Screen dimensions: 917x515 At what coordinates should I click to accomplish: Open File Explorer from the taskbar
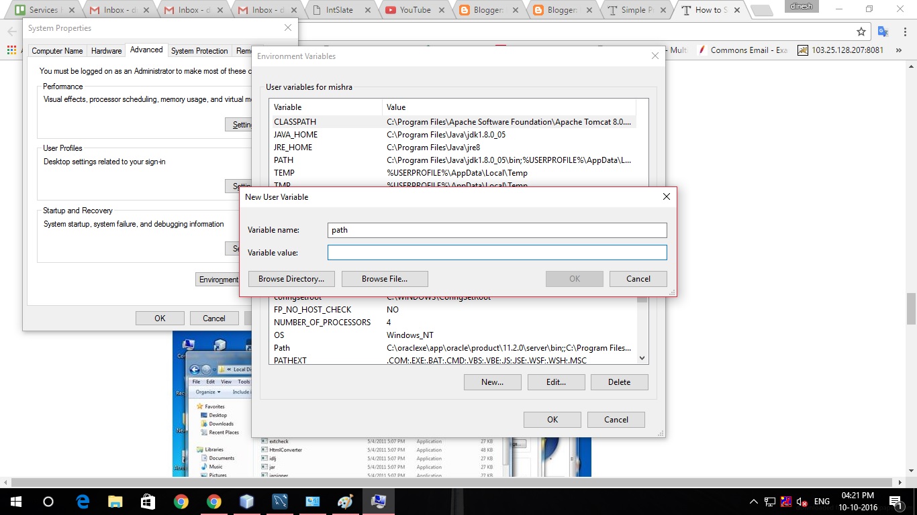pos(115,502)
